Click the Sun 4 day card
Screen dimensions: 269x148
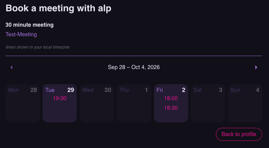tap(245, 103)
